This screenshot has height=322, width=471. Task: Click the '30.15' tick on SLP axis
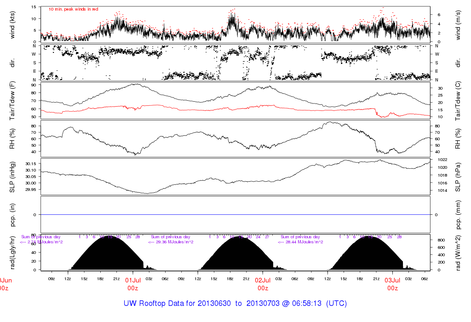(31, 164)
